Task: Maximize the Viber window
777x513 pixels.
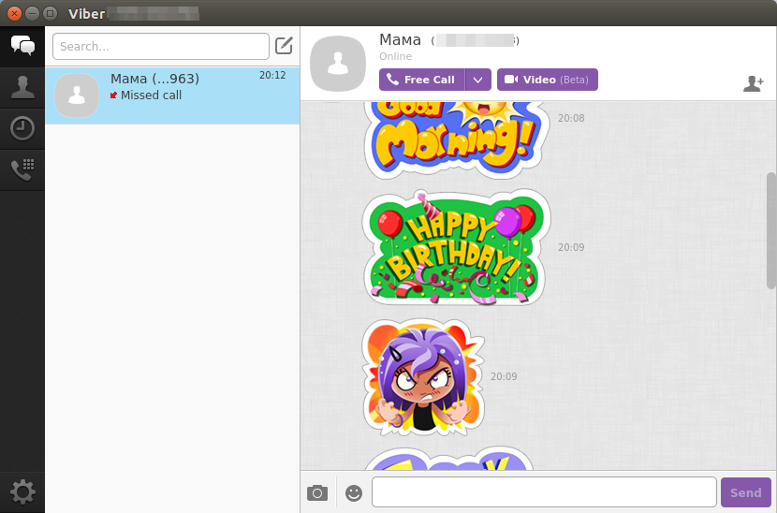Action: point(50,13)
